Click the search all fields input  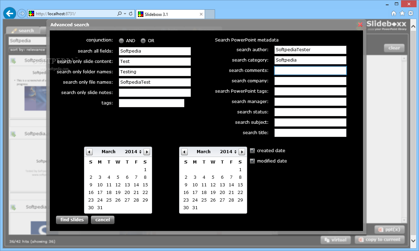click(x=155, y=51)
